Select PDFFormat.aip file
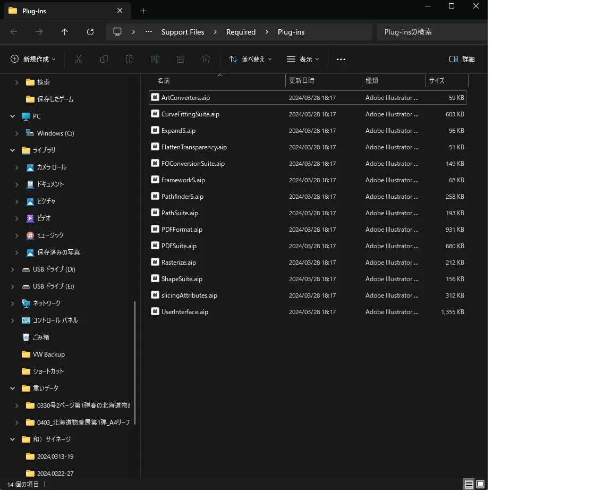 pos(308,229)
